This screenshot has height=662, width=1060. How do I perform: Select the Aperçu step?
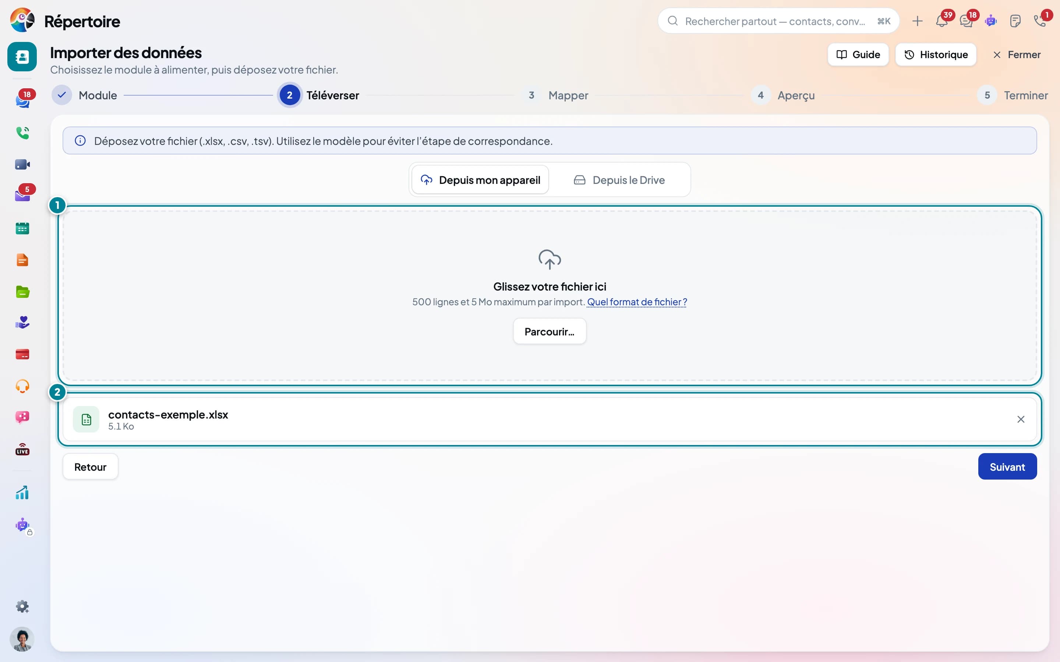(783, 95)
